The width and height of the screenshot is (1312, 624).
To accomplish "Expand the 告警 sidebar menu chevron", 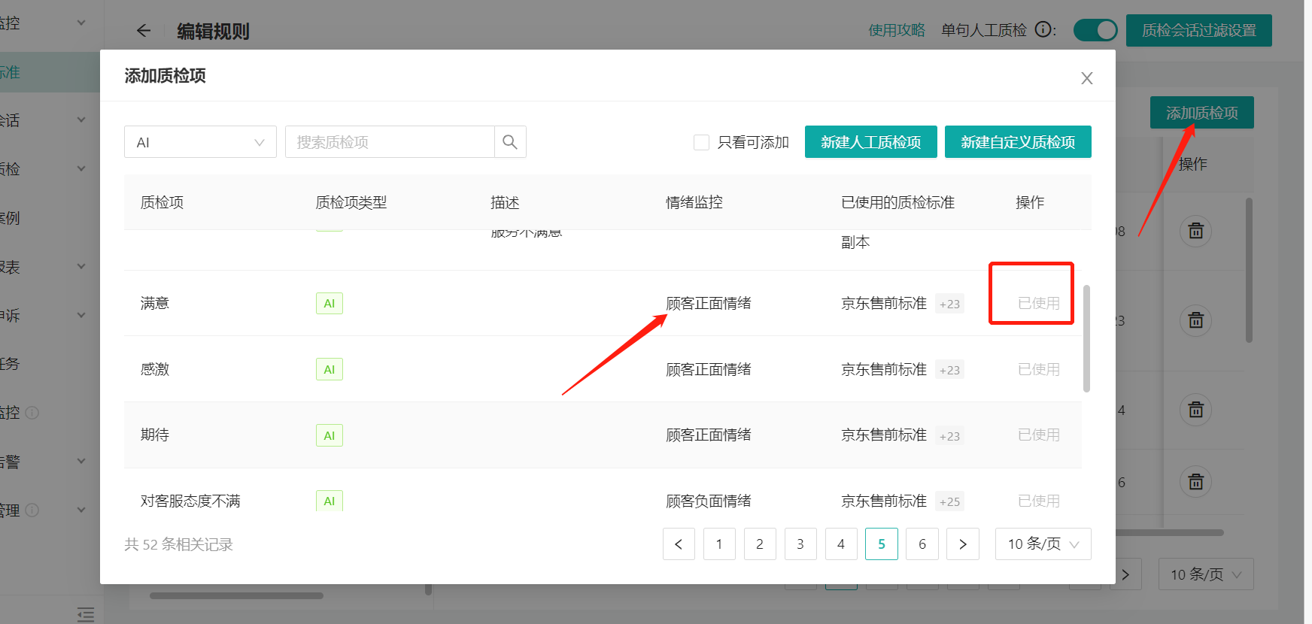I will point(81,461).
